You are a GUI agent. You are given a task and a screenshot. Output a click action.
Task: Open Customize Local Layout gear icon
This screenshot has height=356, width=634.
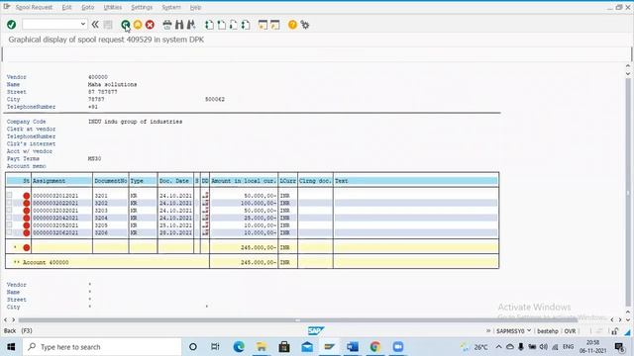tap(305, 25)
